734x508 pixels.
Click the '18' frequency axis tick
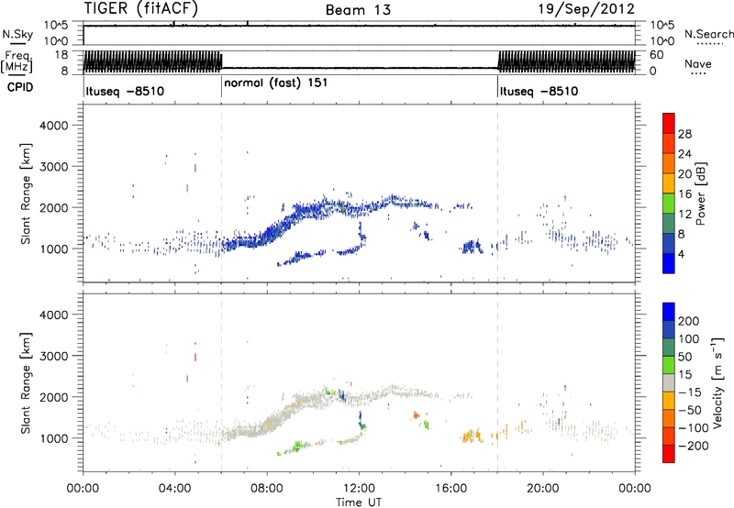coord(61,55)
